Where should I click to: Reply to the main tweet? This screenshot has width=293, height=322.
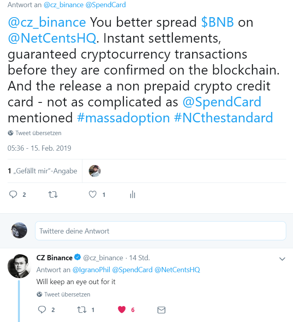[13, 194]
